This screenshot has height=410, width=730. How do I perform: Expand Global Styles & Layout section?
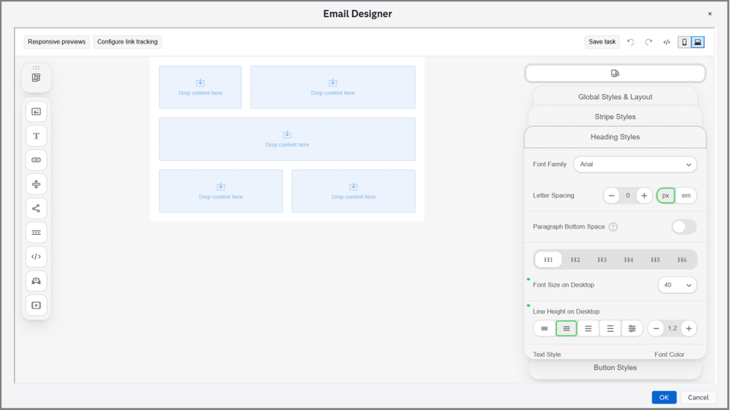point(615,97)
